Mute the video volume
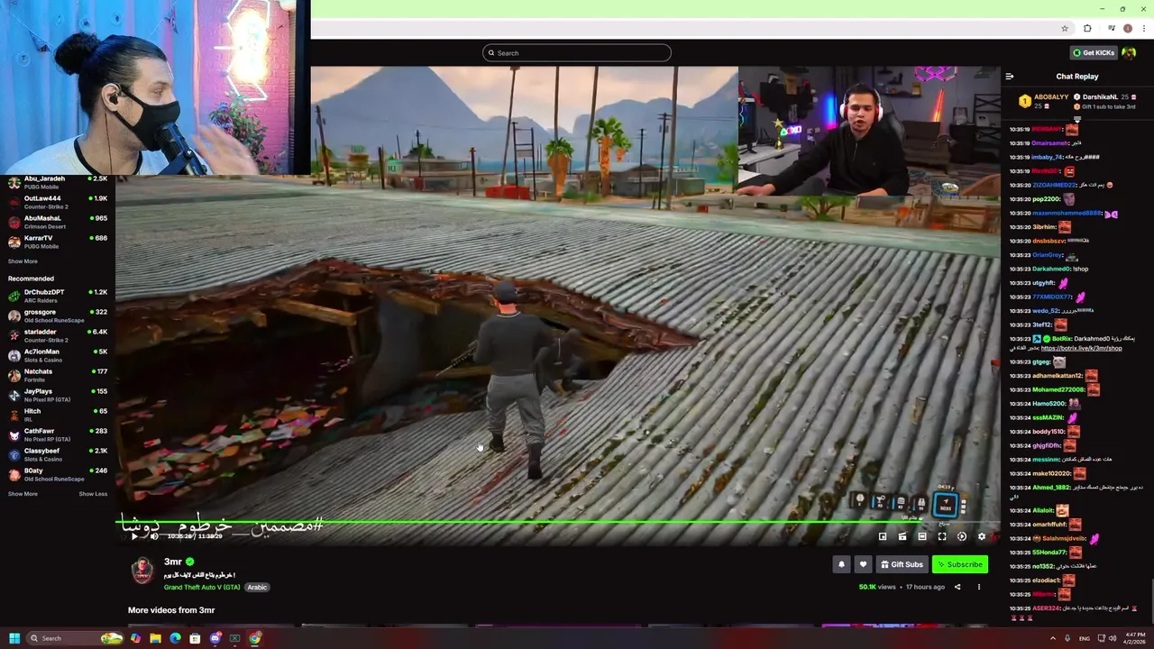This screenshot has width=1154, height=649. point(154,536)
